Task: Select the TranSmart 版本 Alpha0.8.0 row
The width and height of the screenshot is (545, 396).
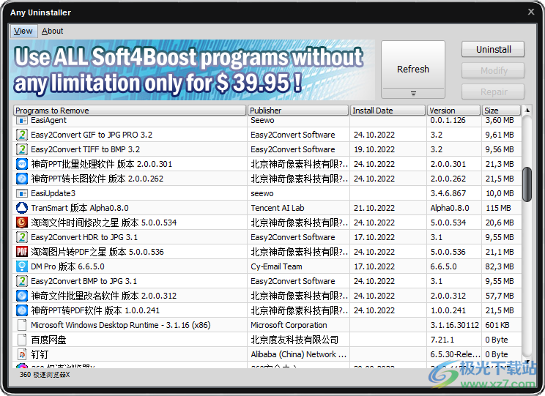Action: [x=267, y=208]
